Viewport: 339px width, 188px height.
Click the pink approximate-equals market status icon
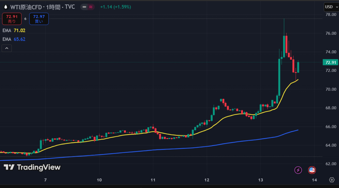click(x=90, y=7)
